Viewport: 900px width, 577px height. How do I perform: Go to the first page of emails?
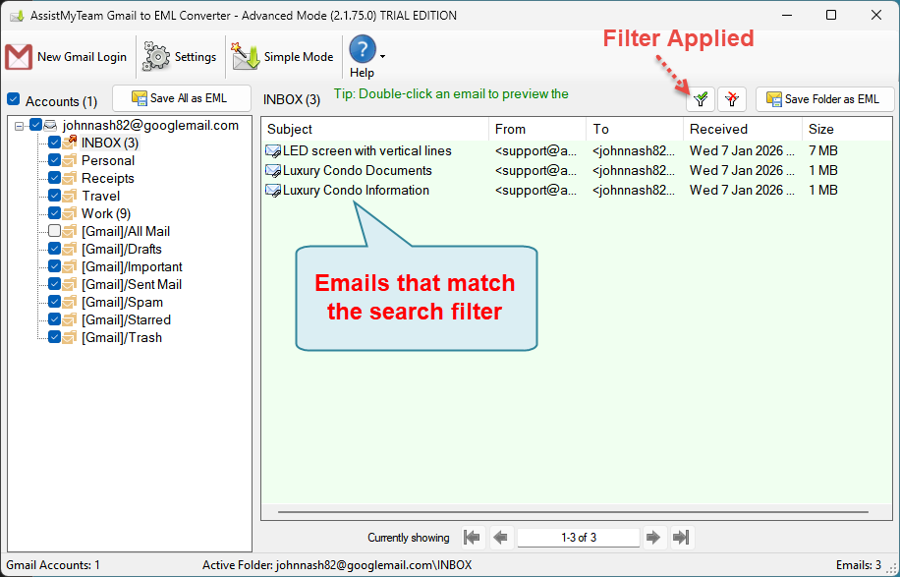(x=472, y=538)
